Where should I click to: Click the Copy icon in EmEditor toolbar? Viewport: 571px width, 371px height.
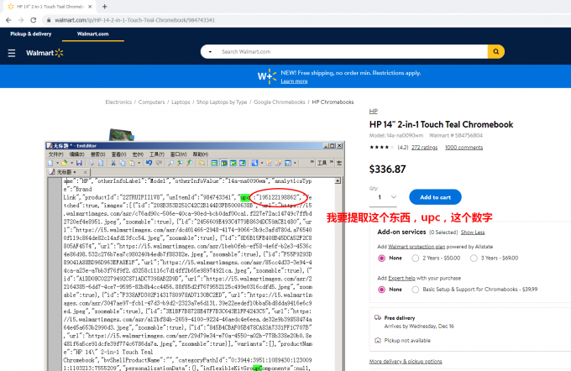123,163
